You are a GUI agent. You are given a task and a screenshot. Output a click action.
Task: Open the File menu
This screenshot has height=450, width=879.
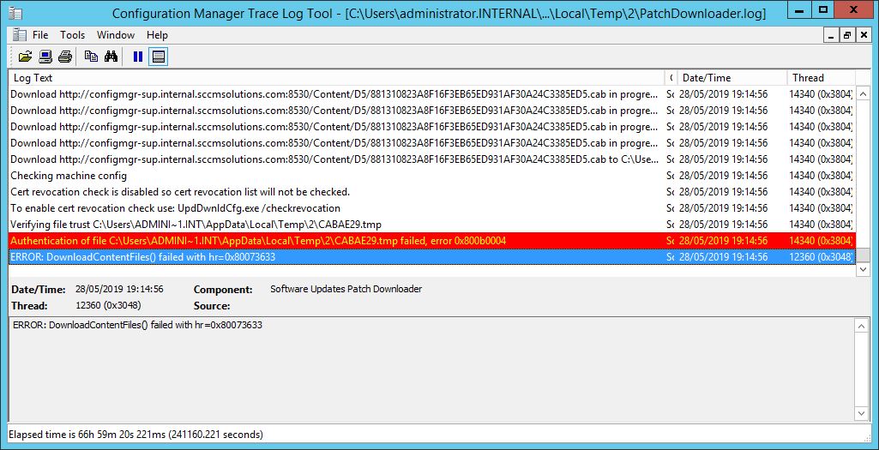40,35
